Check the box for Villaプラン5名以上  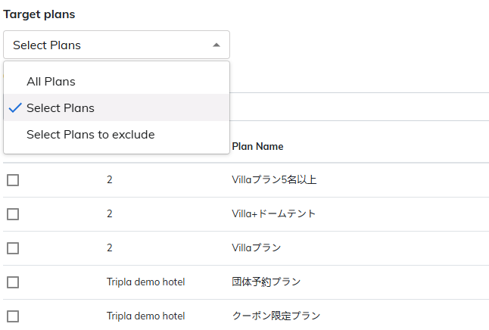(x=13, y=180)
